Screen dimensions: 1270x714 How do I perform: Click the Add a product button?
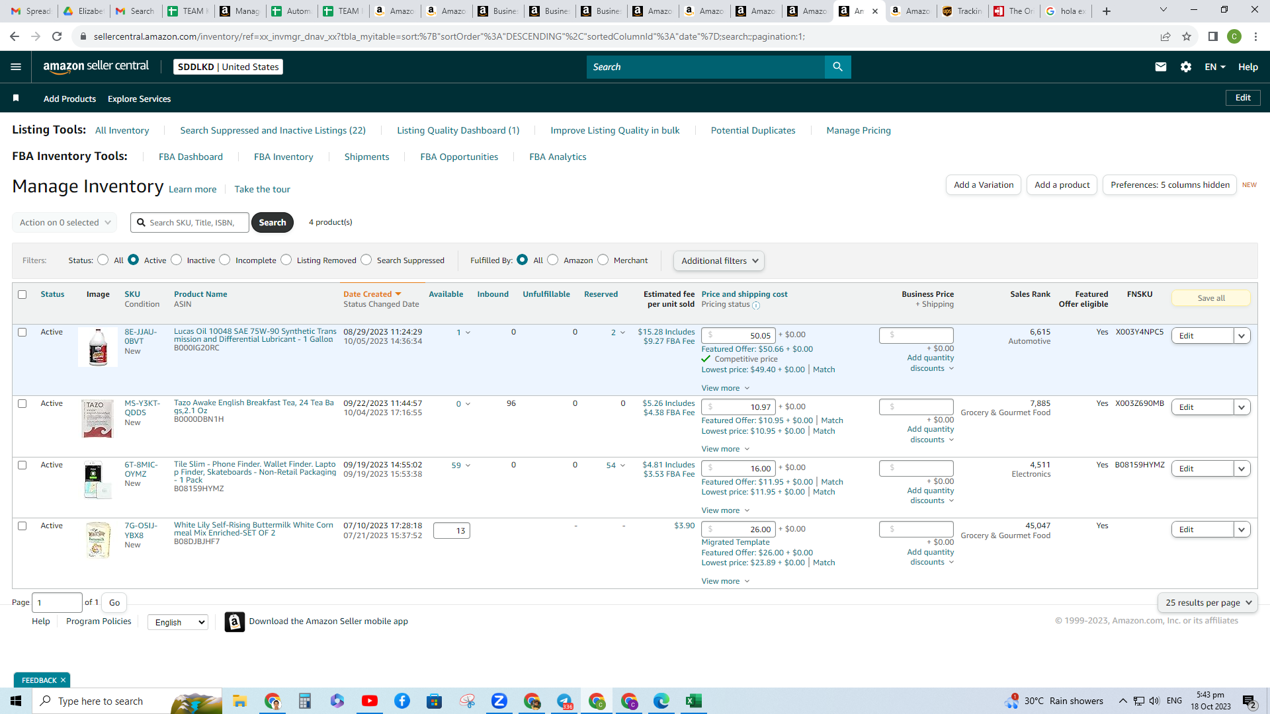click(x=1062, y=185)
